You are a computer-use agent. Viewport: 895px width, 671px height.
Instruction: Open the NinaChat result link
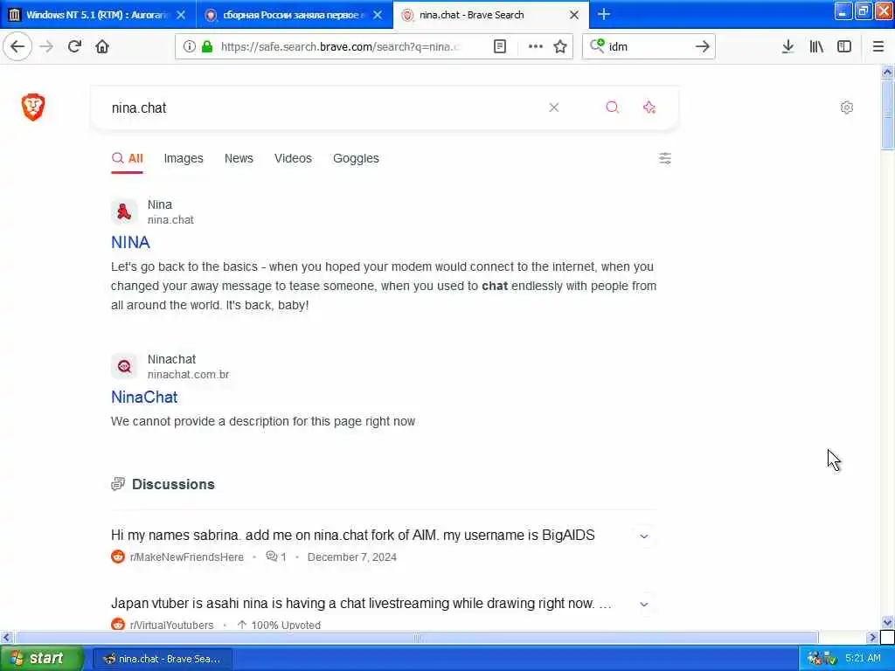(x=144, y=398)
